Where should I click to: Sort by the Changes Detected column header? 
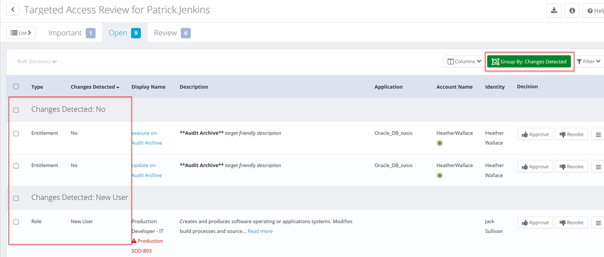click(94, 87)
